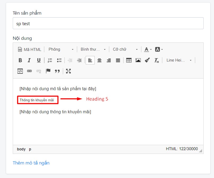Open the Phông font dropdown
214x178 pixels.
pos(61,49)
